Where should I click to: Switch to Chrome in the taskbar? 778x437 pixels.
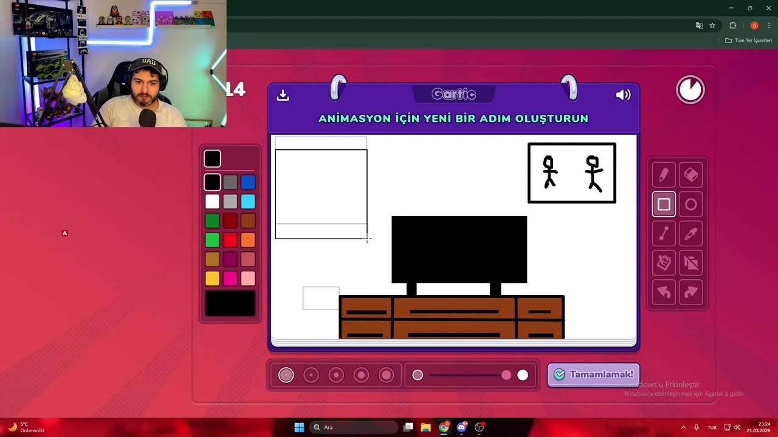pos(444,427)
